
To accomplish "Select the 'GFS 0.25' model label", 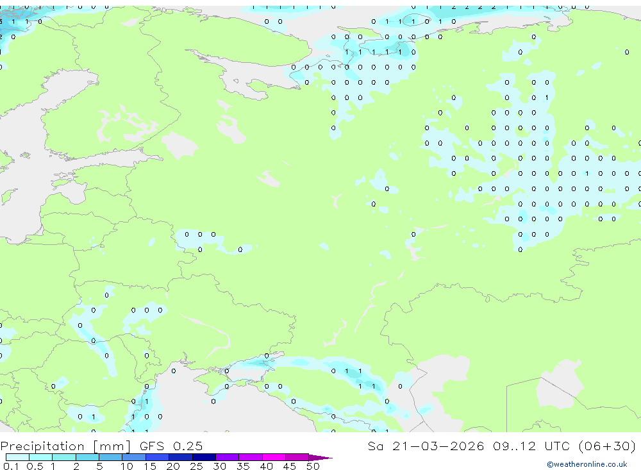I will 171,446.
